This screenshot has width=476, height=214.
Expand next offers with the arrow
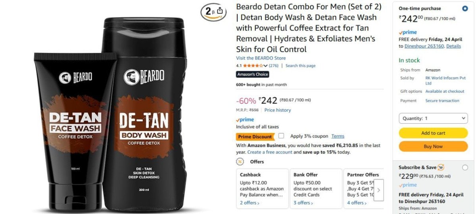[378, 190]
